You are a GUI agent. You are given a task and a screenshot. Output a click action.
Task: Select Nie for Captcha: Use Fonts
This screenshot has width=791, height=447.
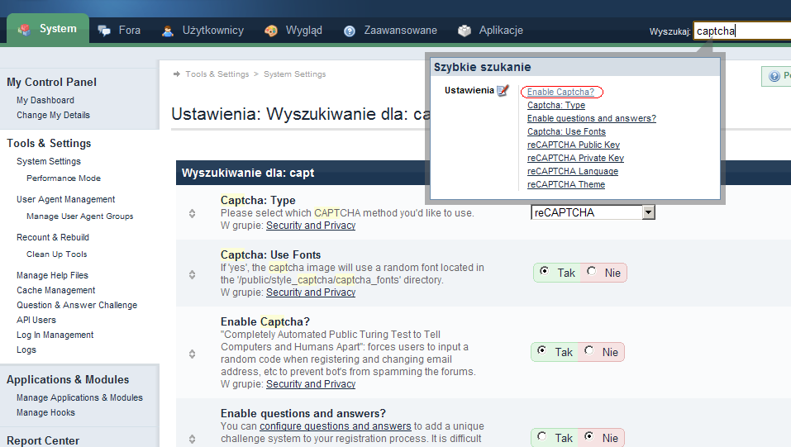coord(591,272)
